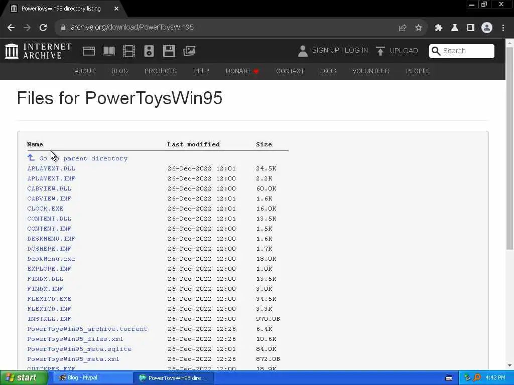Open the Software floppy disk icon
Image resolution: width=514 pixels, height=385 pixels.
(x=169, y=51)
